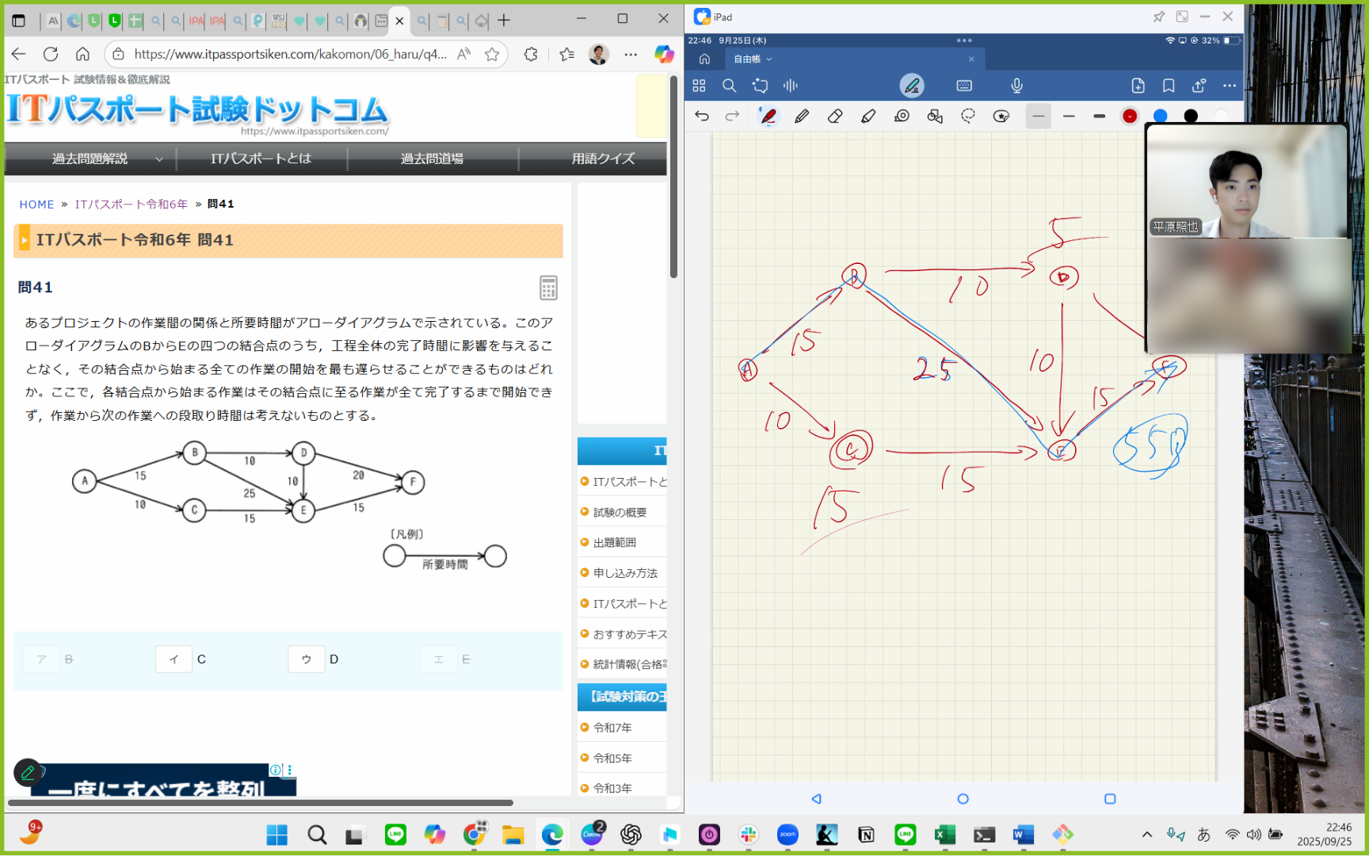1369x856 pixels.
Task: Select the thinnest stroke width
Action: (x=1039, y=117)
